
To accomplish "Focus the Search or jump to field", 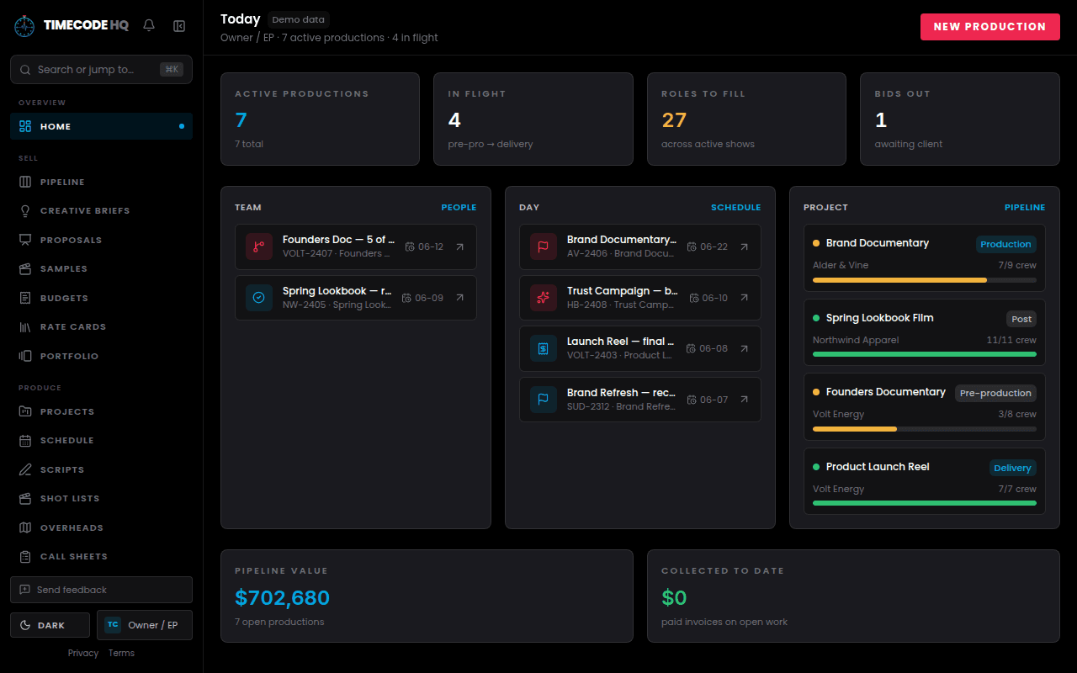I will pyautogui.click(x=101, y=70).
